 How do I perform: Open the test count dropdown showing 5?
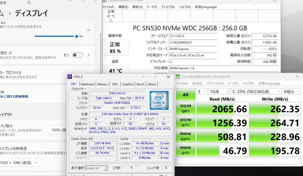(x=202, y=91)
